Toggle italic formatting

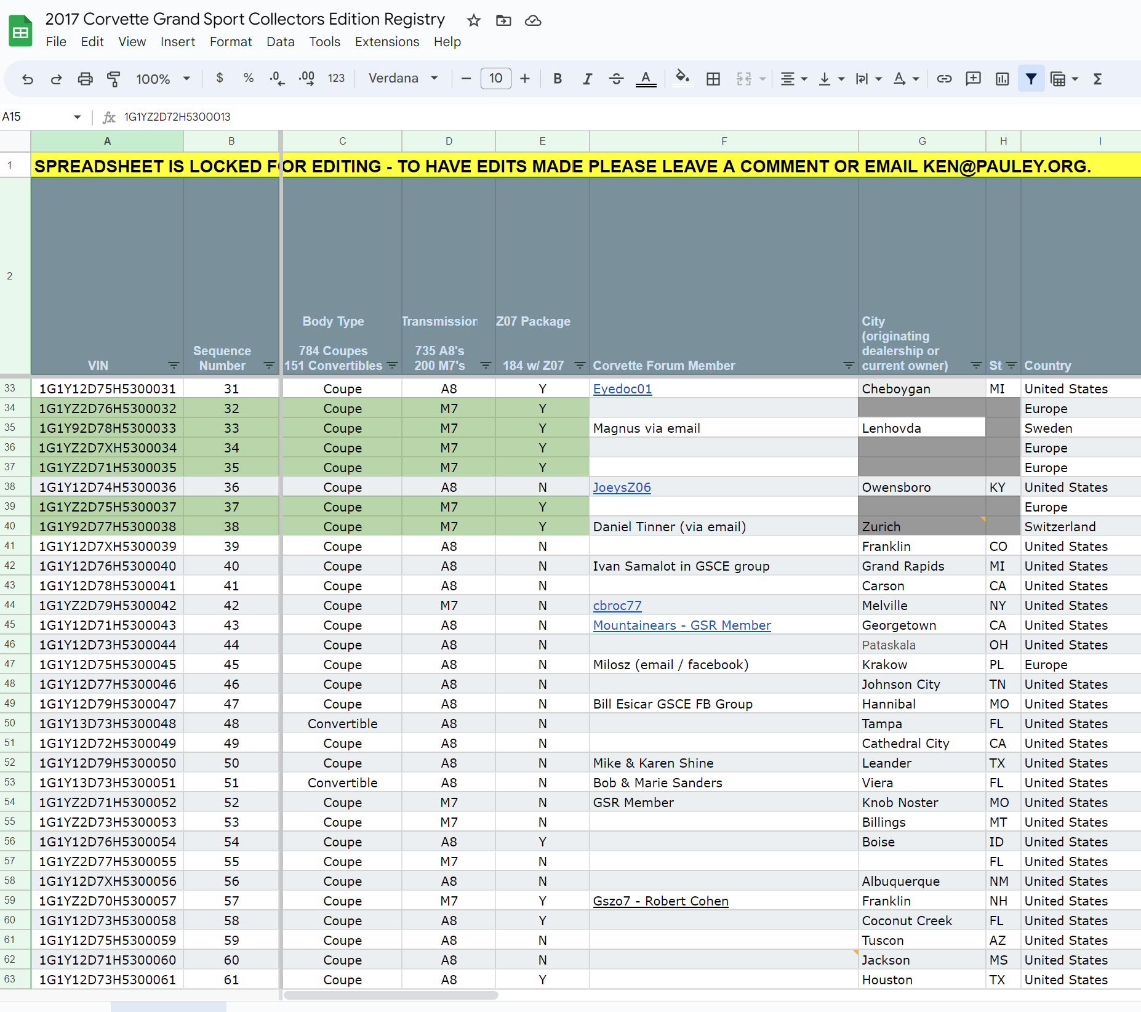pos(587,79)
